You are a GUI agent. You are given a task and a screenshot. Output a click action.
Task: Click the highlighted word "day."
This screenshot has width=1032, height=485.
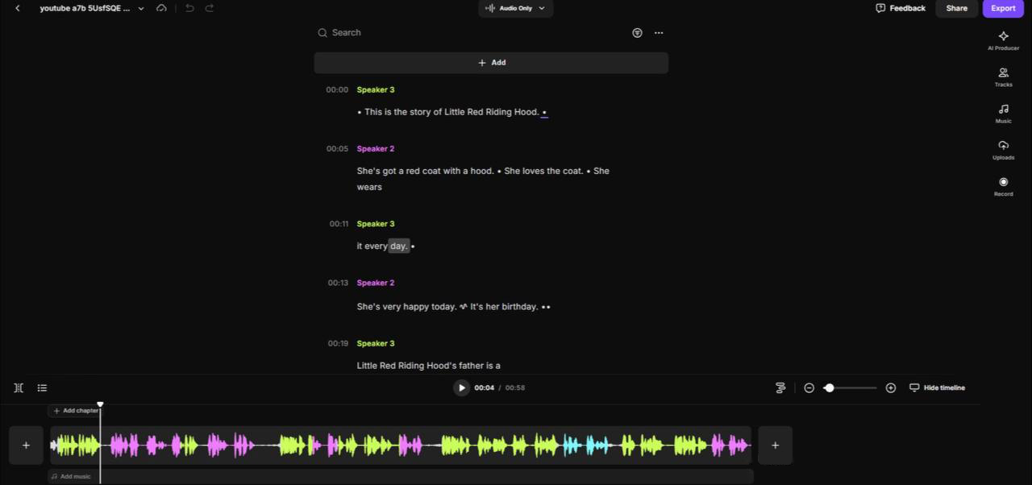click(x=399, y=246)
